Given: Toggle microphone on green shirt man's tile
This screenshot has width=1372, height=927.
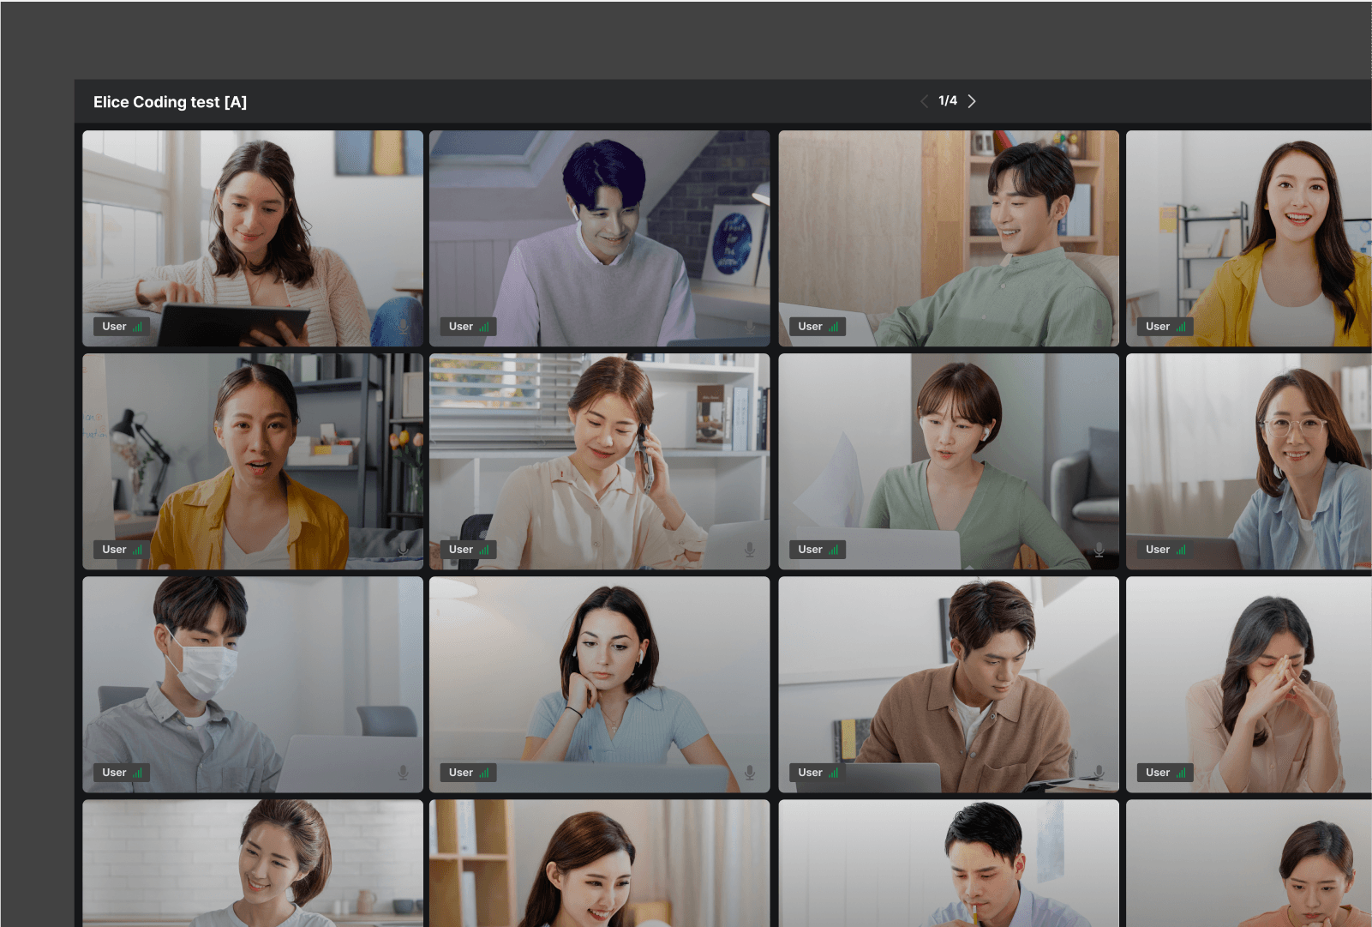Looking at the screenshot, I should [1099, 327].
